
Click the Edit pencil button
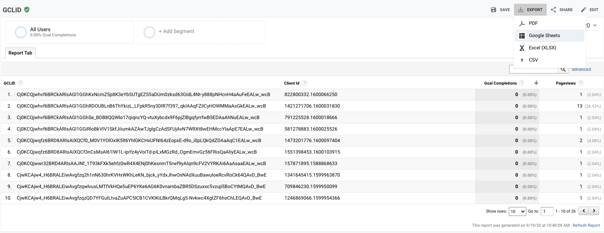589,10
